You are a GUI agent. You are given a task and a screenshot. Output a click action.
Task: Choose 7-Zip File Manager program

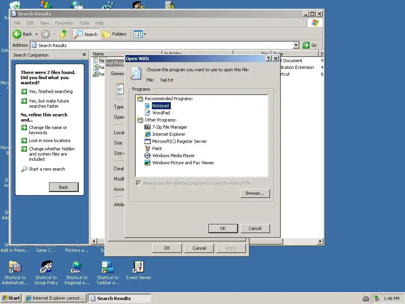click(x=169, y=127)
